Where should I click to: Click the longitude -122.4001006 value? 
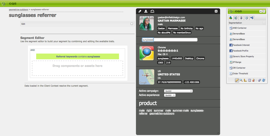pos(192,82)
